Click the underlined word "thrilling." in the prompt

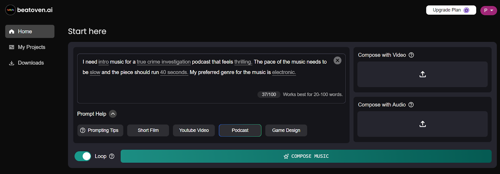click(x=243, y=62)
